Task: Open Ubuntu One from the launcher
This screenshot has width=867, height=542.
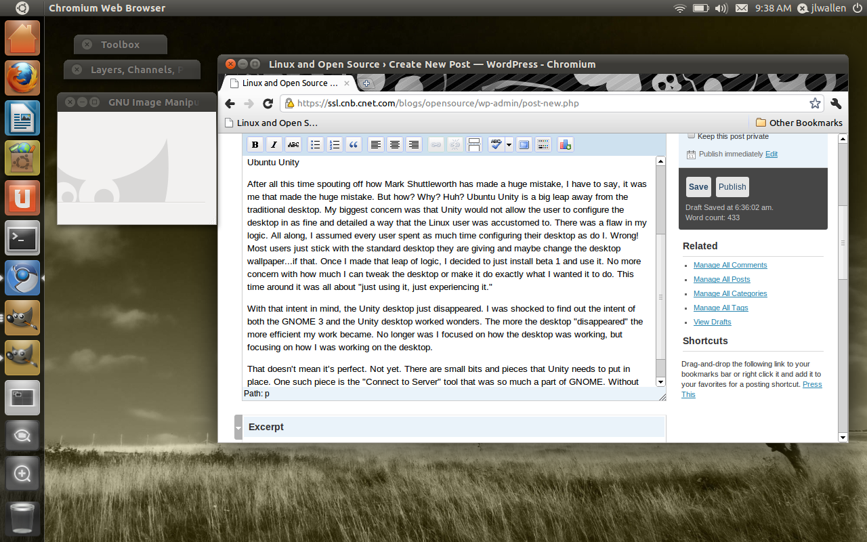Action: [22, 198]
